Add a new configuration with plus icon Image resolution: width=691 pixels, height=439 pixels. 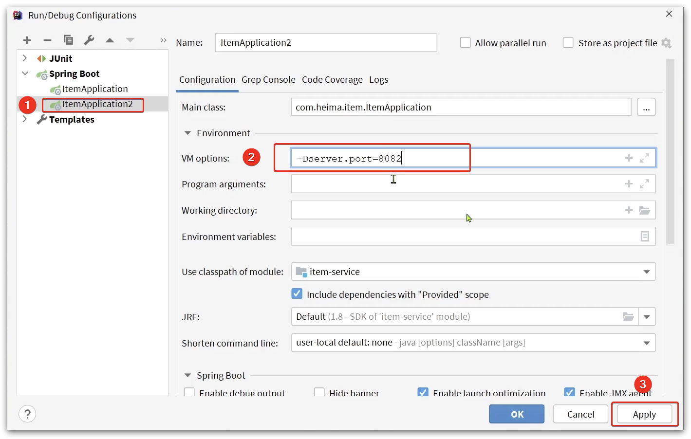27,40
